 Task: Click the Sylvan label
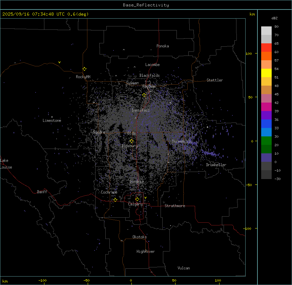pos(132,83)
